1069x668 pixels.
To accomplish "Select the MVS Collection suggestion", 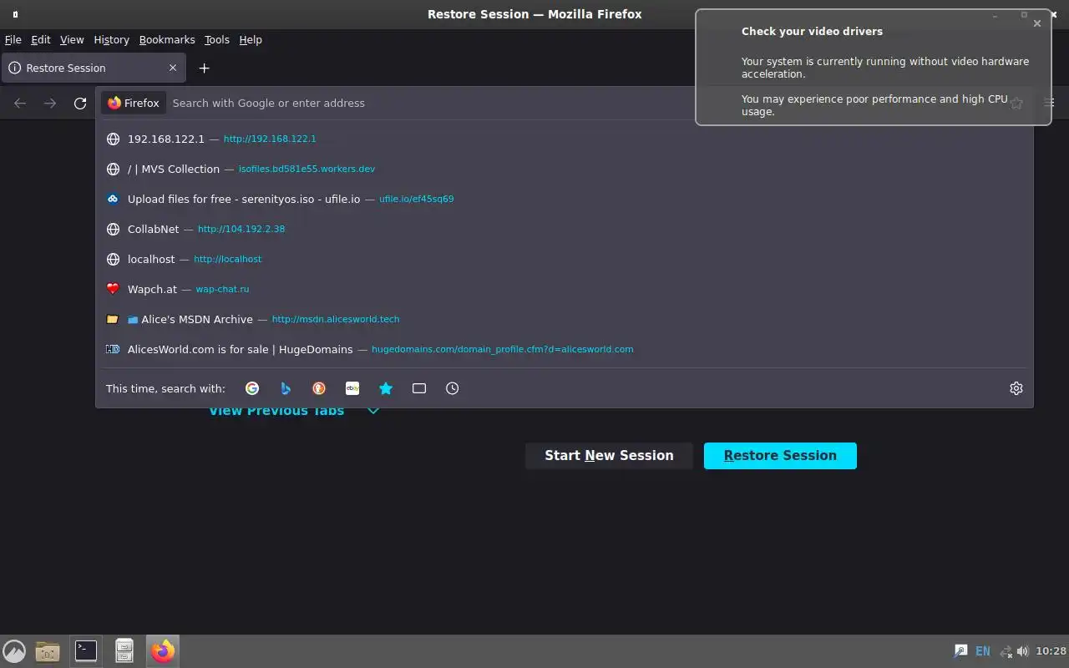I will [565, 169].
